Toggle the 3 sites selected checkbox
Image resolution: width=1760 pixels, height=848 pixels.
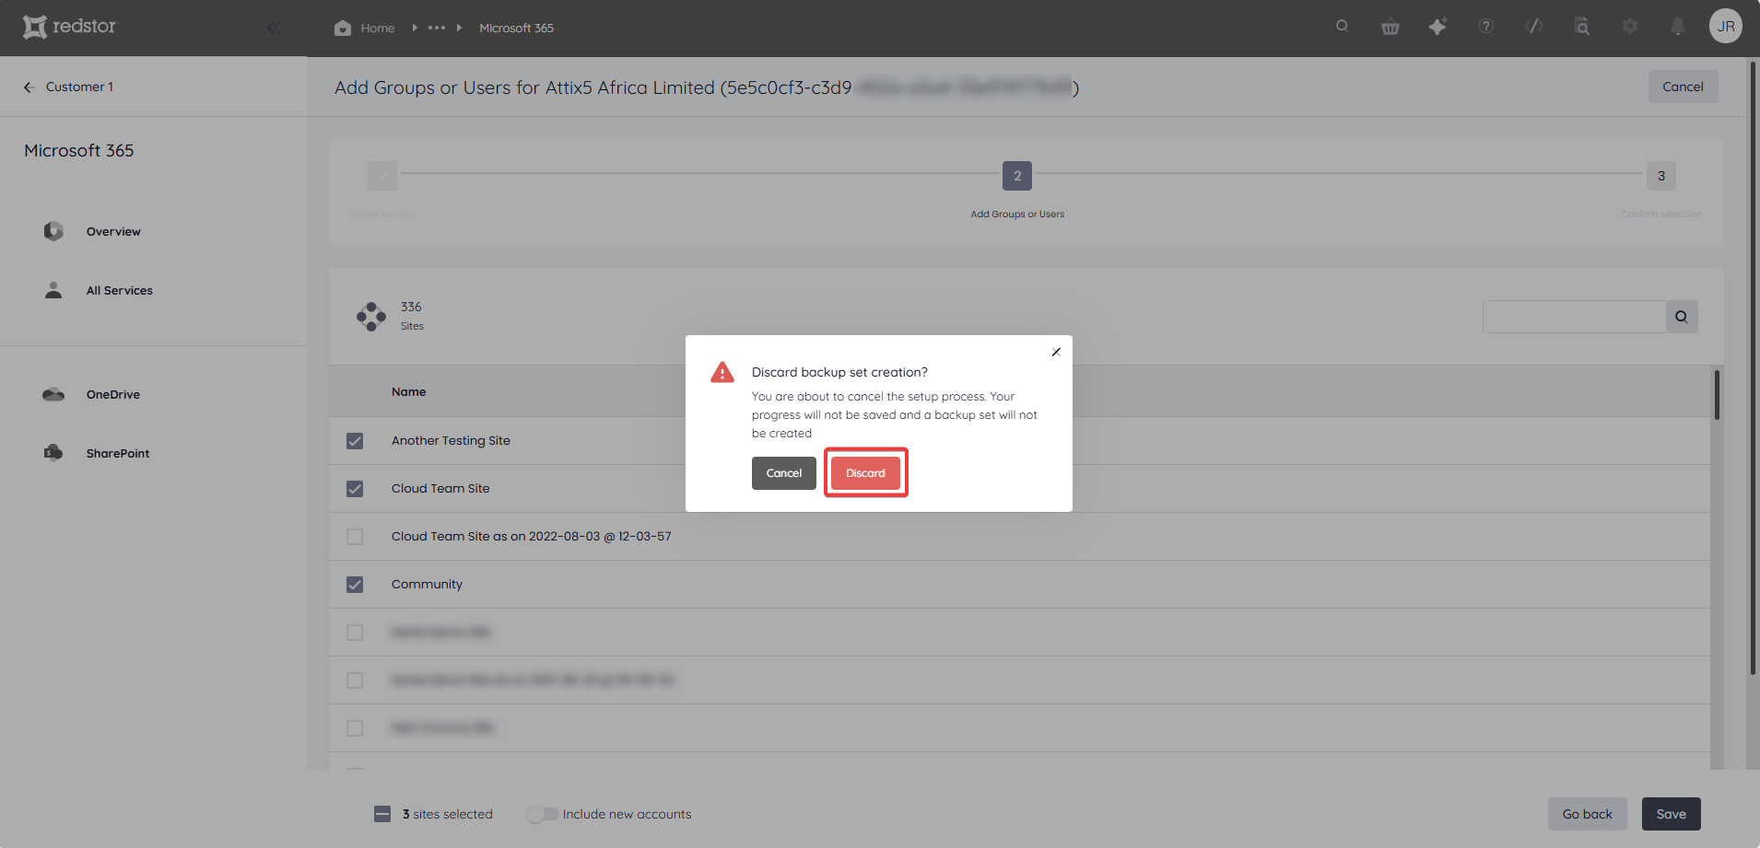coord(382,814)
